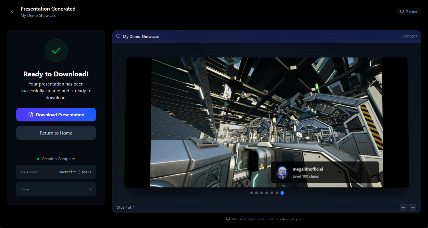Click the megalithofficial avatar on the slide
This screenshot has height=228, width=428.
(x=282, y=172)
